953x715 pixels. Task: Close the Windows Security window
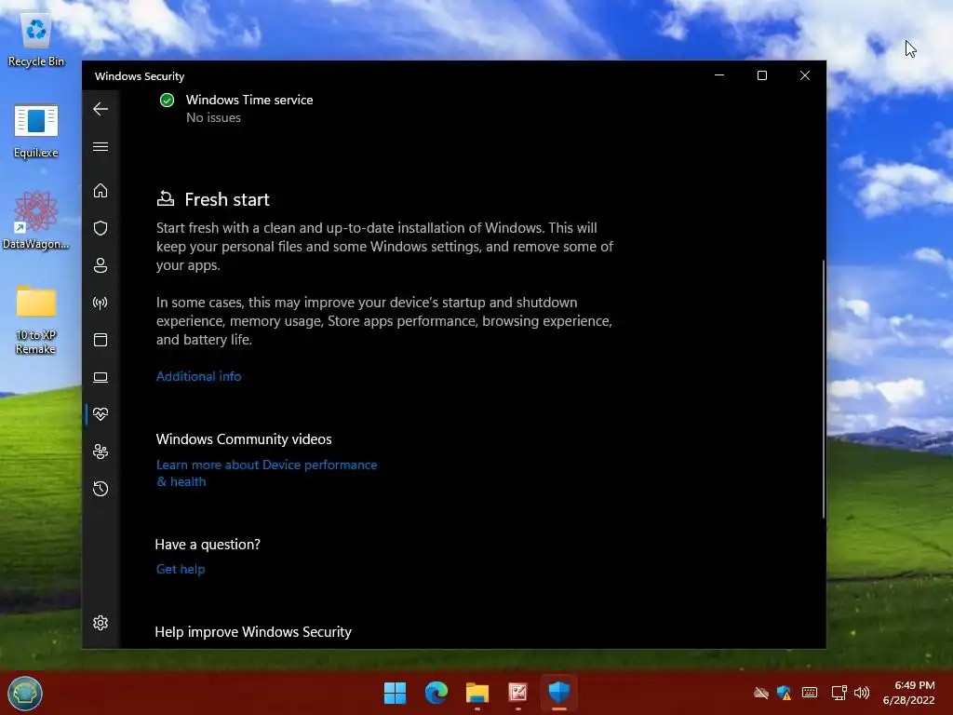(x=805, y=75)
